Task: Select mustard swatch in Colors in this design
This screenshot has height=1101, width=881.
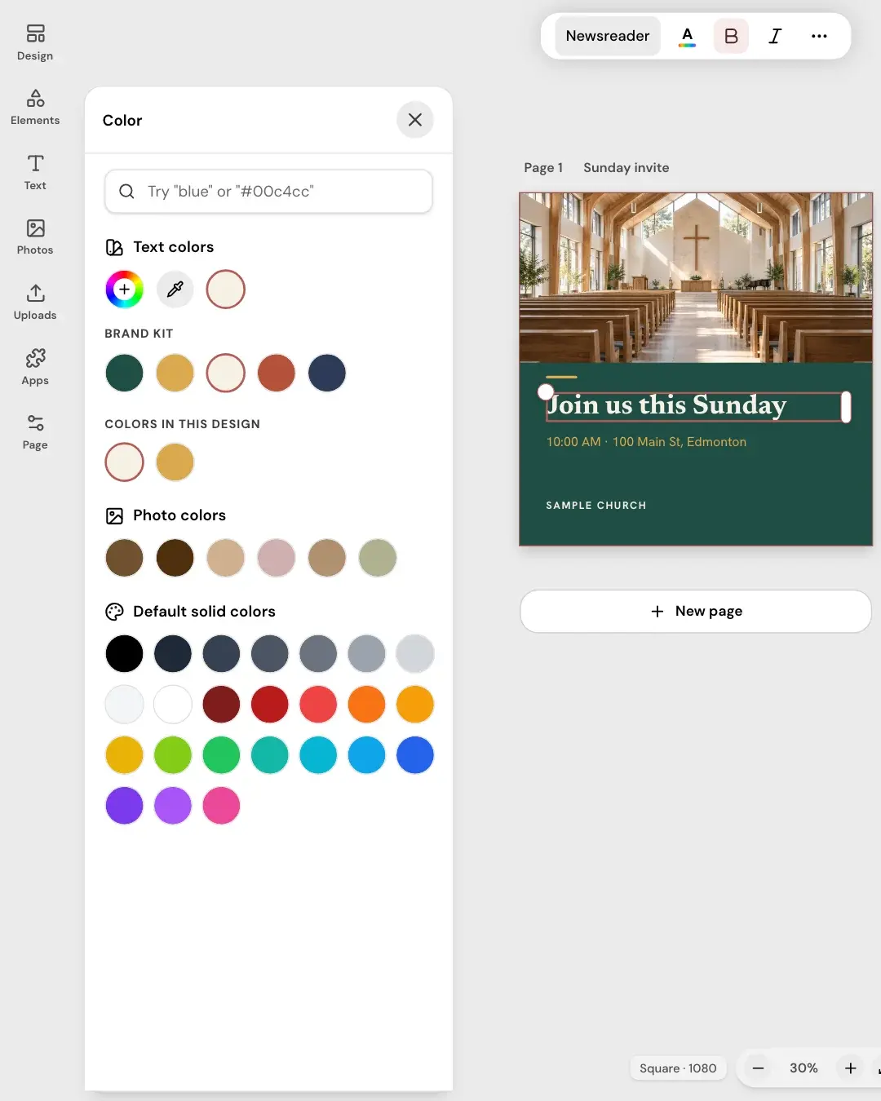Action: [175, 462]
